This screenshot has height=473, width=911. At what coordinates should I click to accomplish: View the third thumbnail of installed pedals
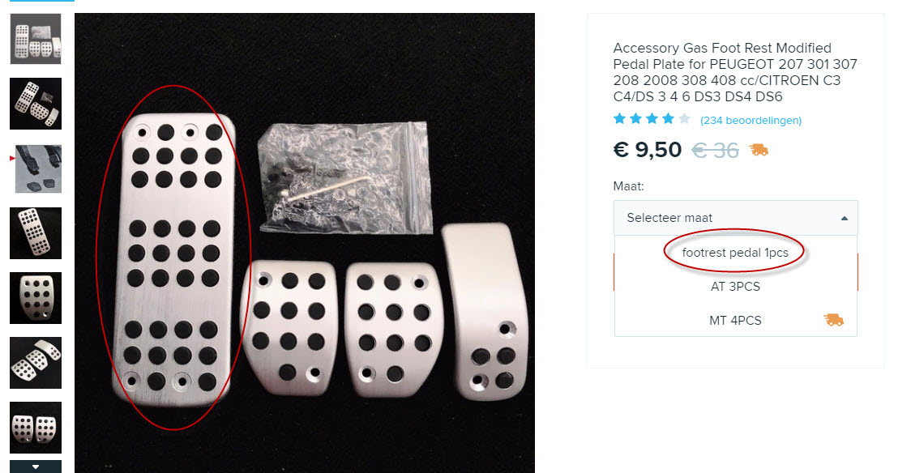[38, 169]
